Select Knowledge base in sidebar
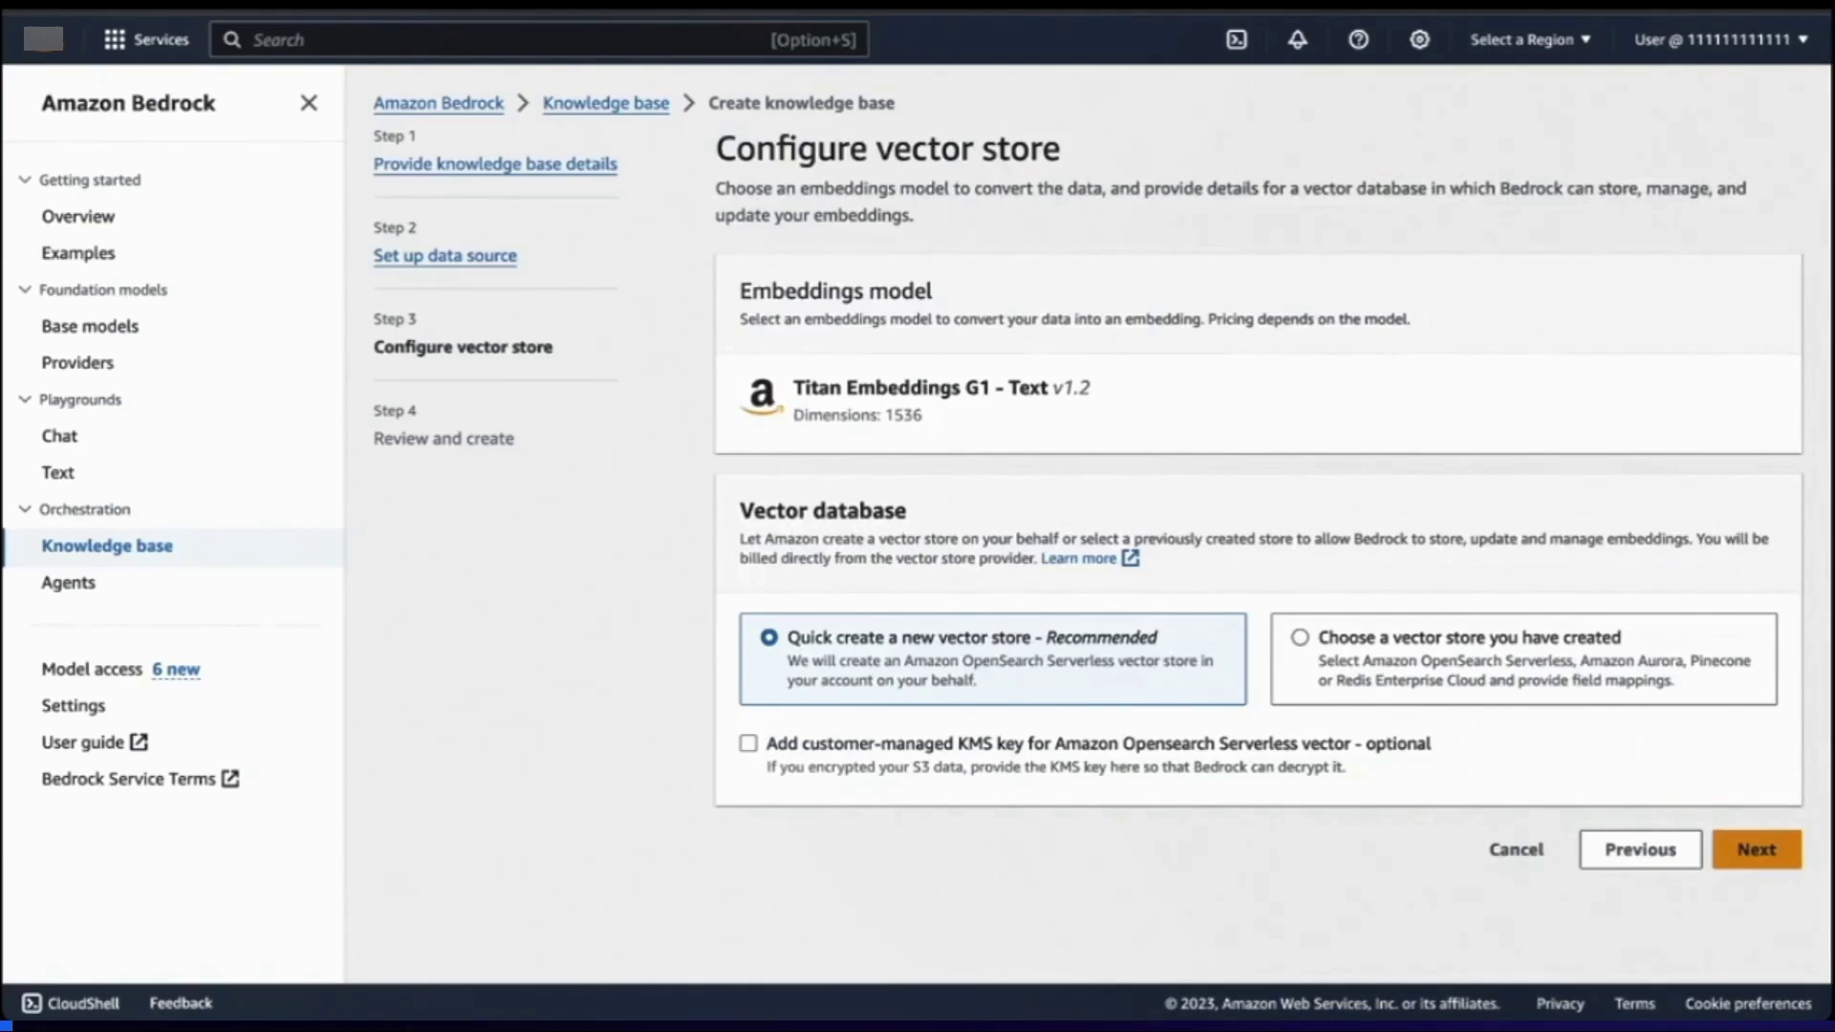This screenshot has width=1835, height=1032. (107, 546)
